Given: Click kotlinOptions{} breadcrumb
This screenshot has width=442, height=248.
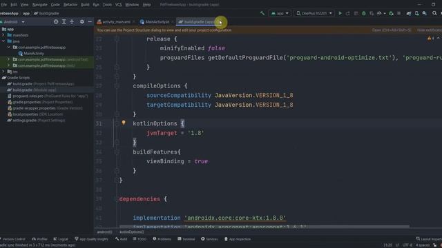Looking at the screenshot, I should [x=132, y=232].
